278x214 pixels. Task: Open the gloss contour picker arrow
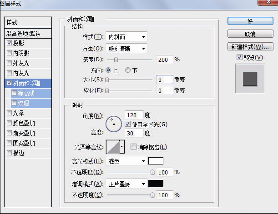coord(122,147)
